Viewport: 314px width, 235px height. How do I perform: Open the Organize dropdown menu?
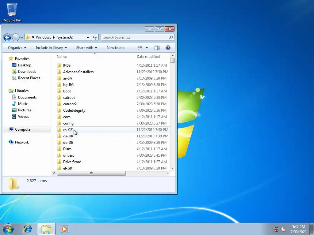[17, 47]
